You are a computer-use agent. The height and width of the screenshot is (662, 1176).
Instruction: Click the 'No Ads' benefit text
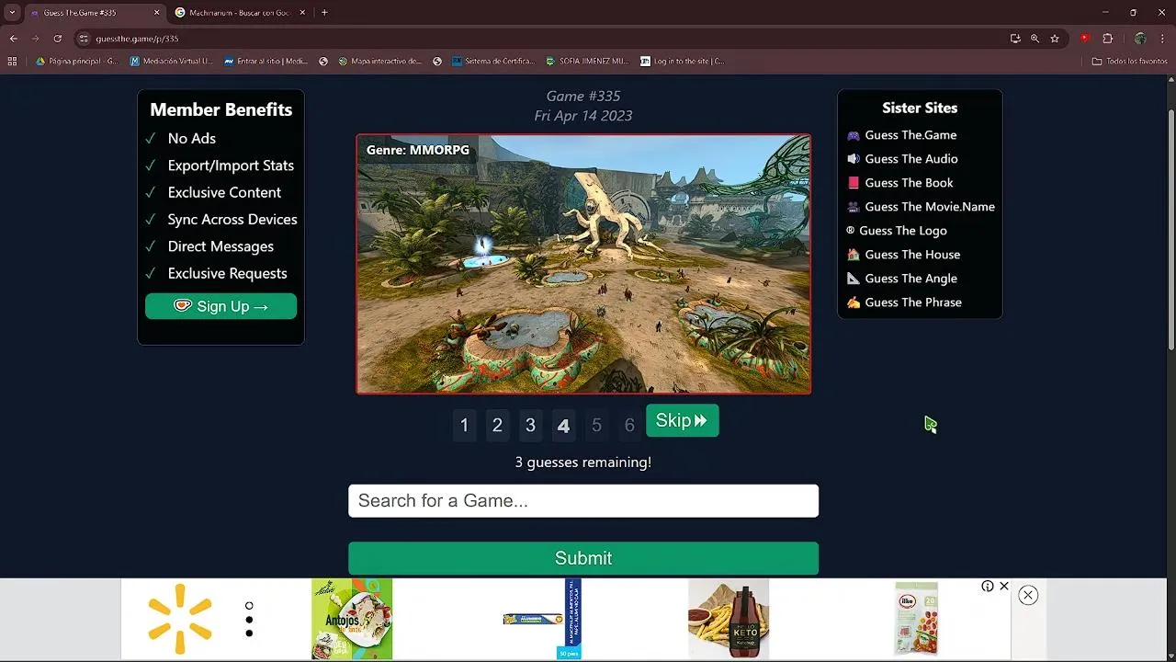[x=192, y=138]
